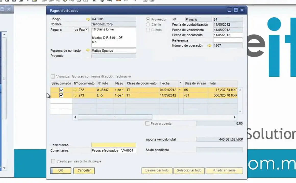Screen dimensions: 296x183
Task: Click the Clase de documento column header
Action: click(142, 83)
